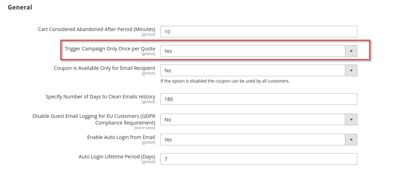Screen dimensions: 416x169
Task: Click the Auto Login Lifetime Period (Days) label
Action: pyautogui.click(x=117, y=156)
